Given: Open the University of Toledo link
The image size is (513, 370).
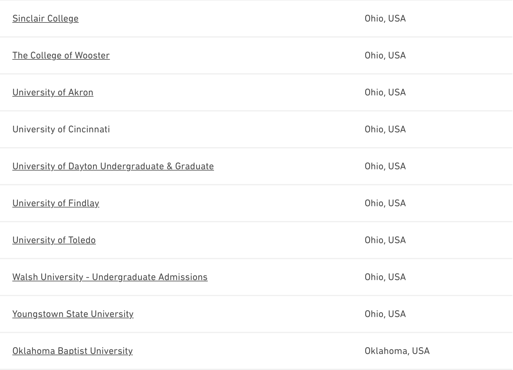Looking at the screenshot, I should 54,240.
